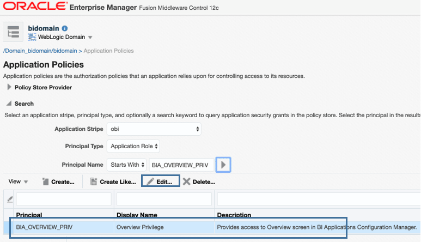Sort by the Description column header
The height and width of the screenshot is (242, 421).
[234, 215]
